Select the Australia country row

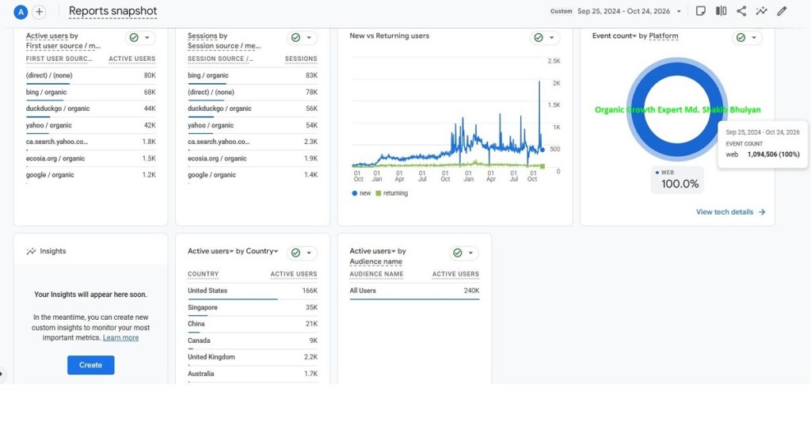pos(253,374)
